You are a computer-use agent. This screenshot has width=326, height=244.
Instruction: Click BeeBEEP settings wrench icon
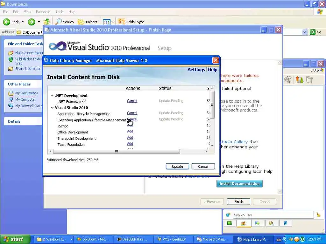pos(288,80)
